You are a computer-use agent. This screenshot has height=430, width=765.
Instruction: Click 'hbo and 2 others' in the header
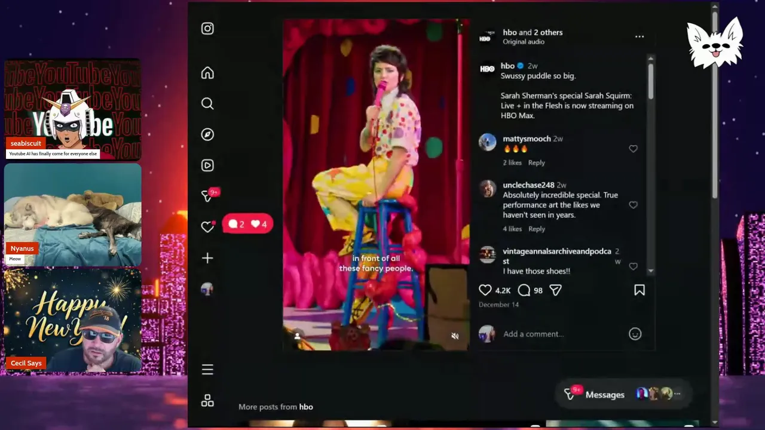point(533,32)
